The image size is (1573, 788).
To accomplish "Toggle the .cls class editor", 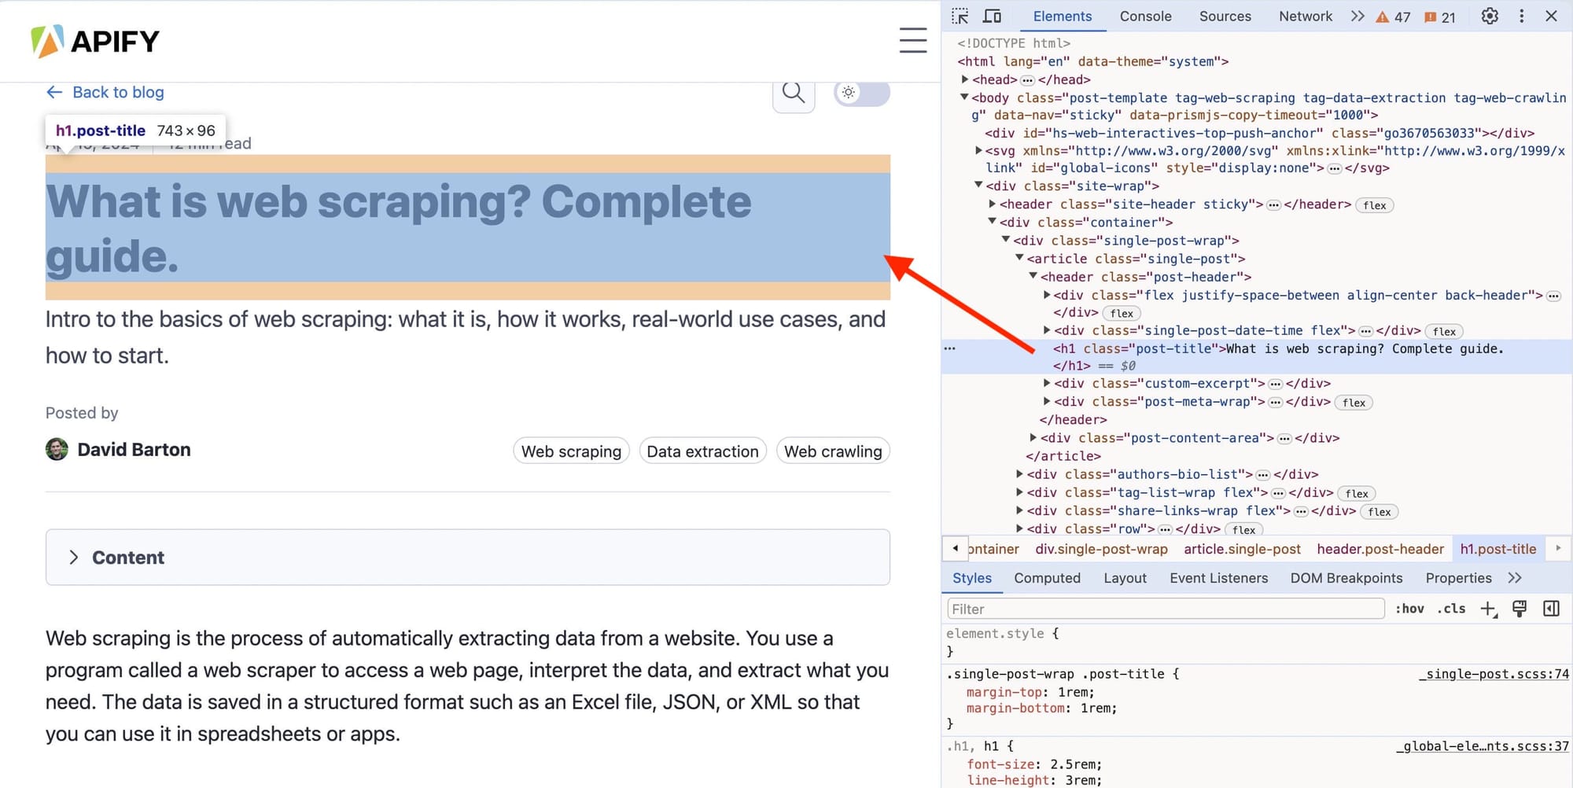I will pyautogui.click(x=1451, y=608).
